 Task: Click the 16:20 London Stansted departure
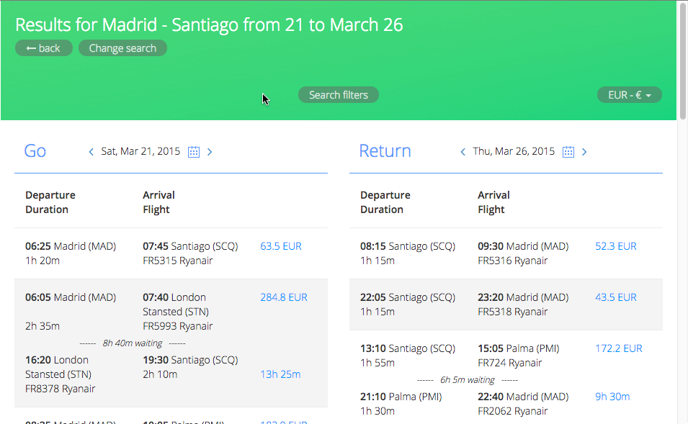coord(58,367)
